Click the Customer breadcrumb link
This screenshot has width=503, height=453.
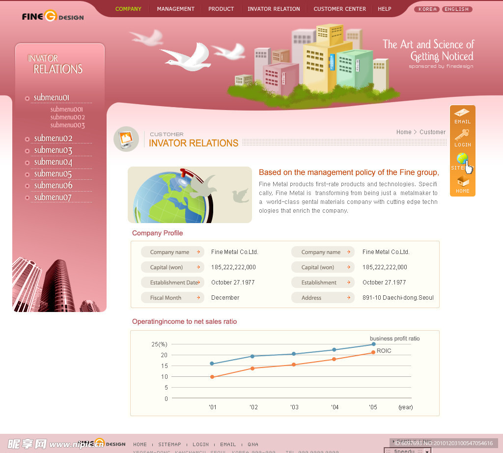[432, 132]
